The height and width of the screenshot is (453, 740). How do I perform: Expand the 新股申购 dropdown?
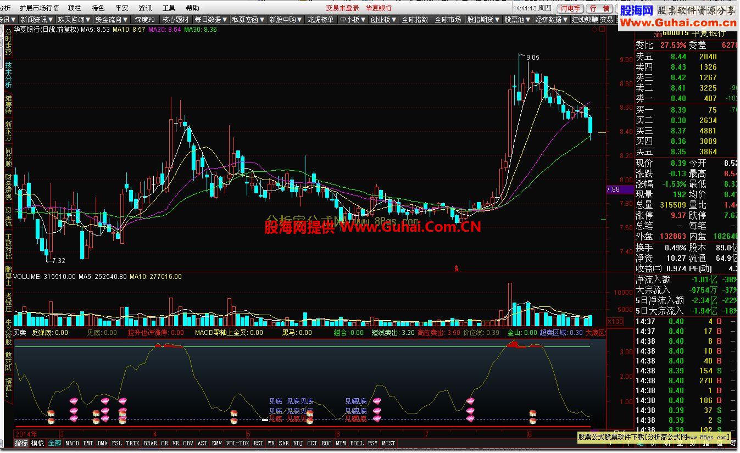[285, 19]
